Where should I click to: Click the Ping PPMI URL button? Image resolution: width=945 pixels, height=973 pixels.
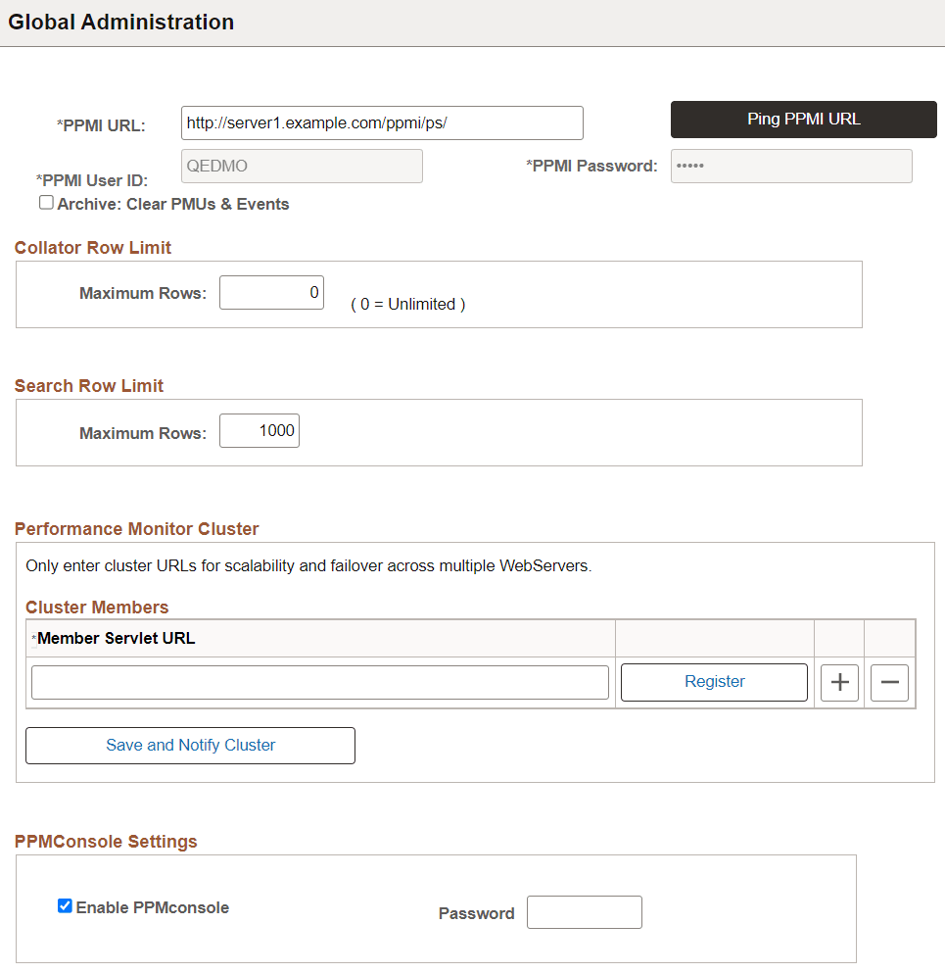pyautogui.click(x=803, y=119)
